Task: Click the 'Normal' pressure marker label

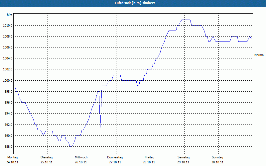Action: pos(259,55)
